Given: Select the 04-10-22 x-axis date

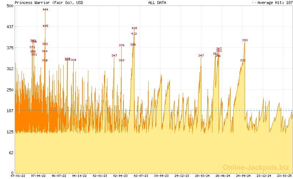Looking at the screenshot, I should pos(79,176).
